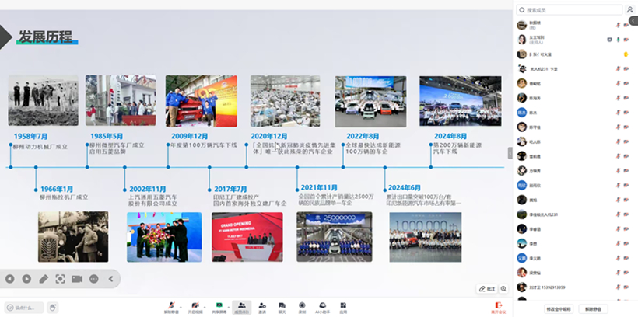This screenshot has width=638, height=317.
Task: Click the red GRAND OPENING Indonesia photo
Action: click(x=247, y=236)
